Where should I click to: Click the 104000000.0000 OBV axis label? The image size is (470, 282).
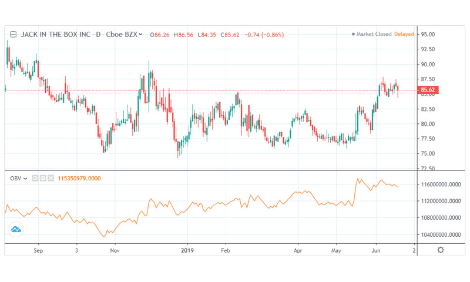click(x=441, y=234)
